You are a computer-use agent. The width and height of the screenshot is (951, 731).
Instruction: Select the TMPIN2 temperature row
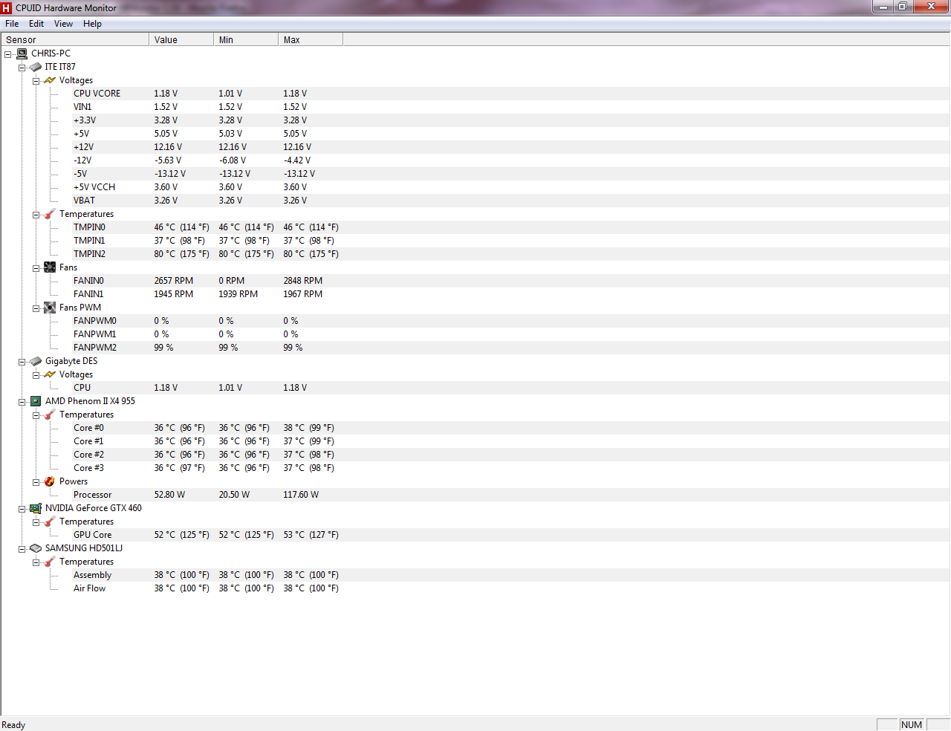(475, 254)
